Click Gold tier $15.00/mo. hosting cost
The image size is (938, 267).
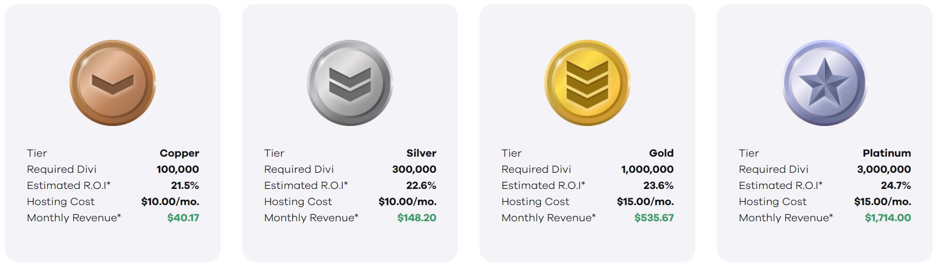coord(646,202)
